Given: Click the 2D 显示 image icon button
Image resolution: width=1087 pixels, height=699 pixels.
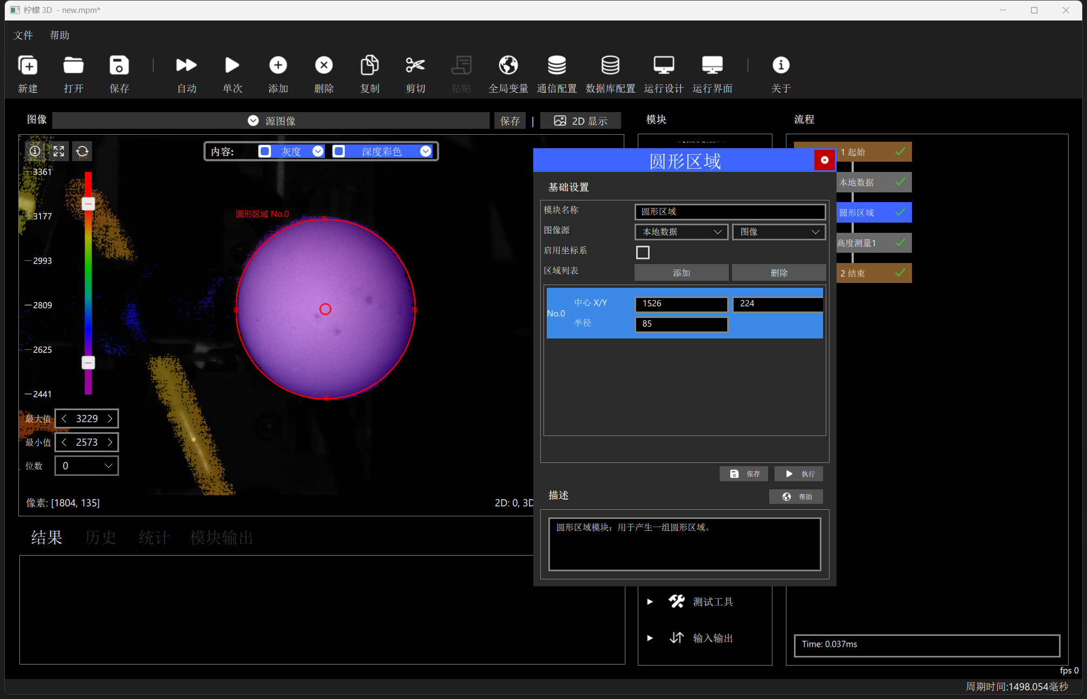Looking at the screenshot, I should [581, 121].
